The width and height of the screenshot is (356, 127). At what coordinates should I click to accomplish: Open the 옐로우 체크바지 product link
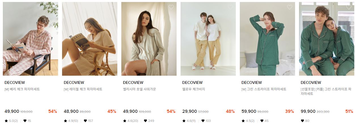194,89
